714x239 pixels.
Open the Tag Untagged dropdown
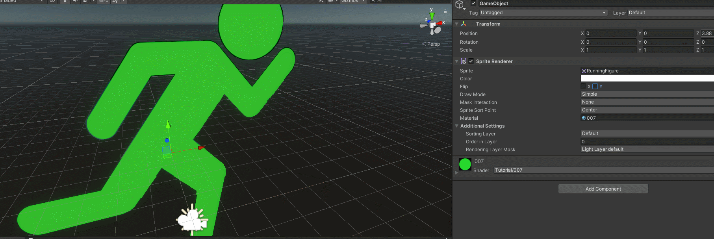click(543, 13)
